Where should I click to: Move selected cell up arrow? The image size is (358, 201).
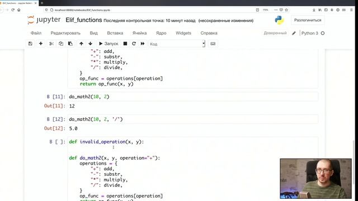[81, 44]
